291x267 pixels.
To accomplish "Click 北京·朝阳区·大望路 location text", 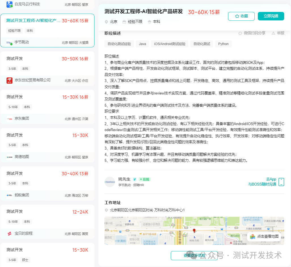I will 75,43.
